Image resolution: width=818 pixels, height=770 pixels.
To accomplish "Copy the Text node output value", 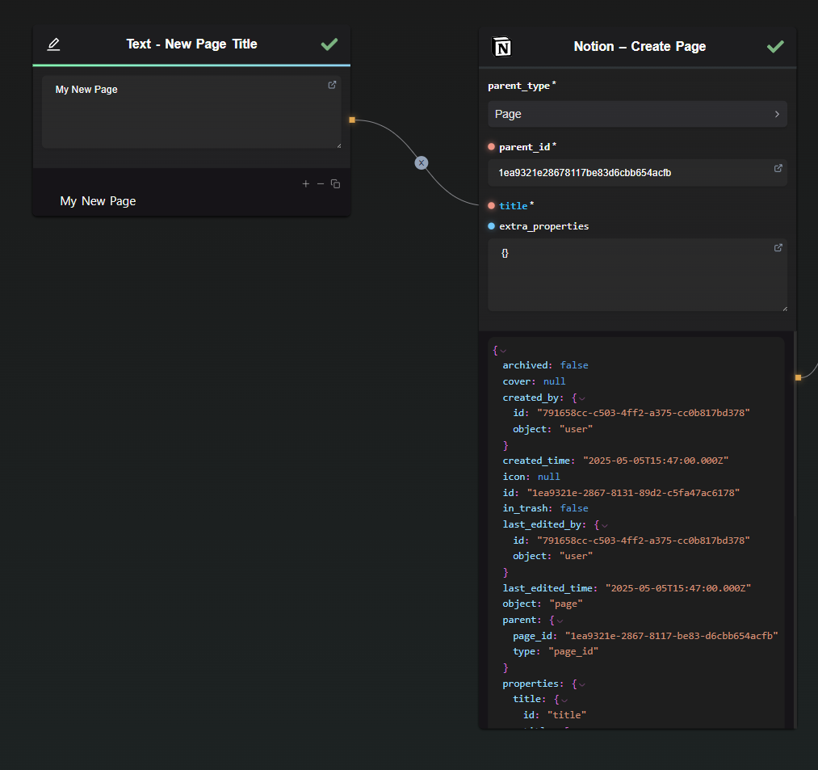I will (x=335, y=183).
